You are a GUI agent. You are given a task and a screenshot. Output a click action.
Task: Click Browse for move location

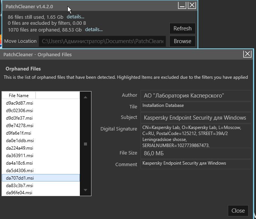coord(183,41)
